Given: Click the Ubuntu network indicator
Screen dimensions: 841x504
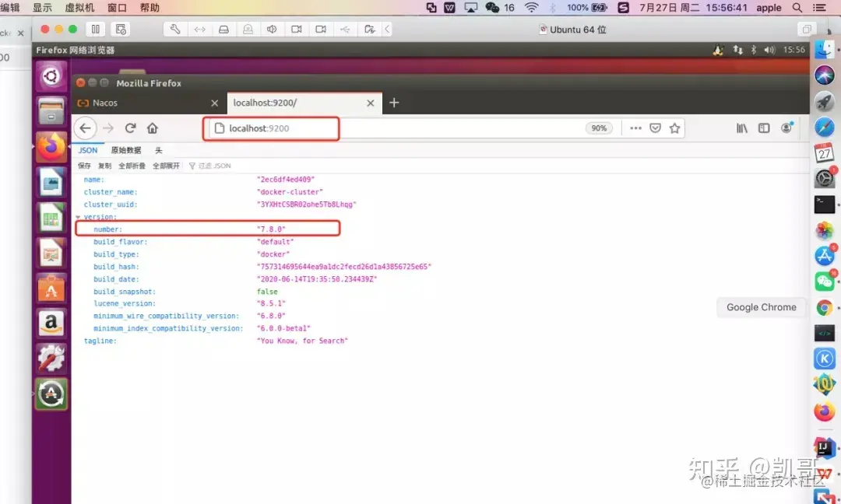Looking at the screenshot, I should 738,50.
